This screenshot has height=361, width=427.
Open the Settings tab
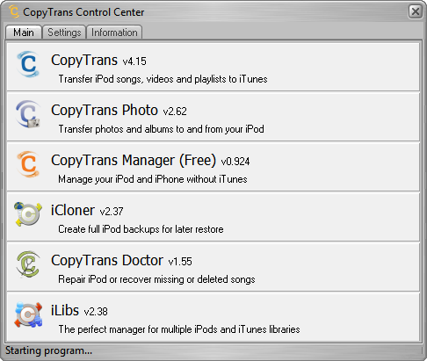(x=64, y=32)
